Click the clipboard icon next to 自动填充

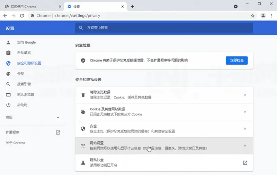click(x=8, y=53)
